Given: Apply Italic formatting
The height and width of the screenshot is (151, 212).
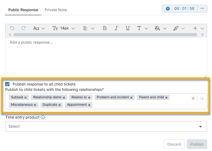Looking at the screenshot, I should (x=116, y=28).
